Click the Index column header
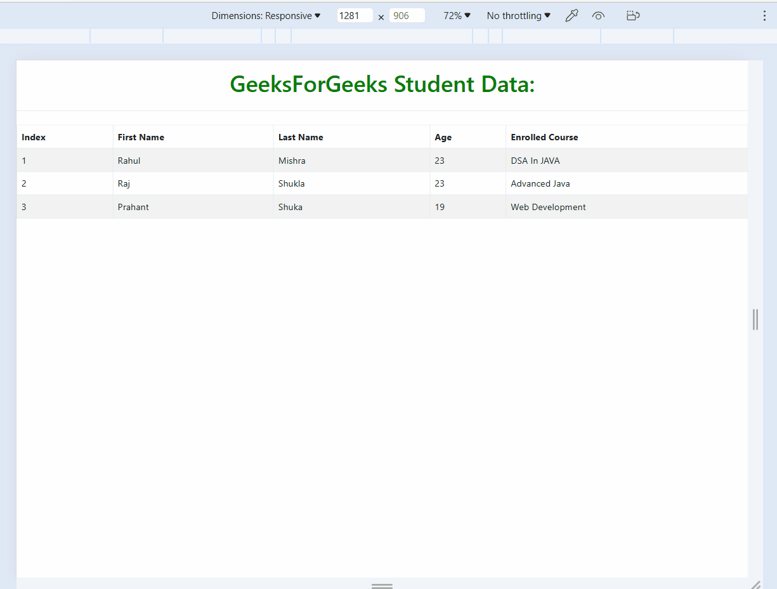This screenshot has height=589, width=777. pos(65,137)
